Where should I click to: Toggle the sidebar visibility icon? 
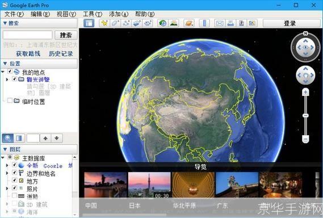tap(89, 23)
